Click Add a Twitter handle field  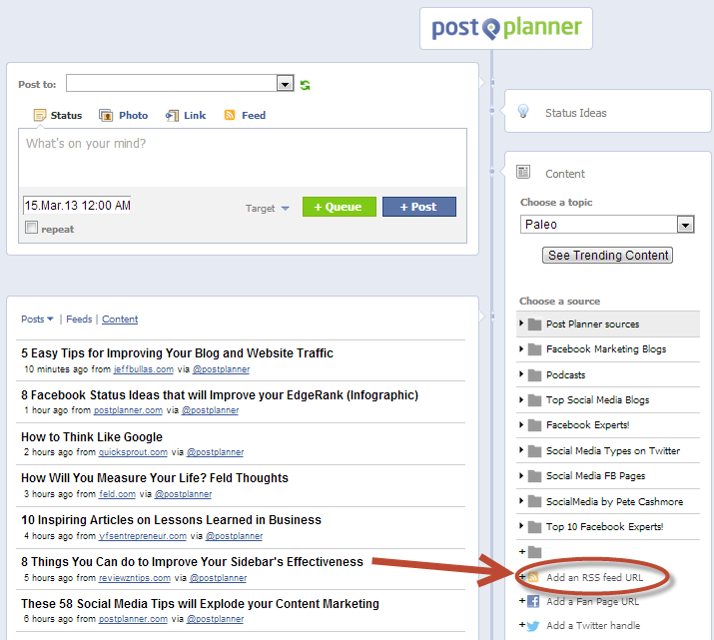(593, 626)
